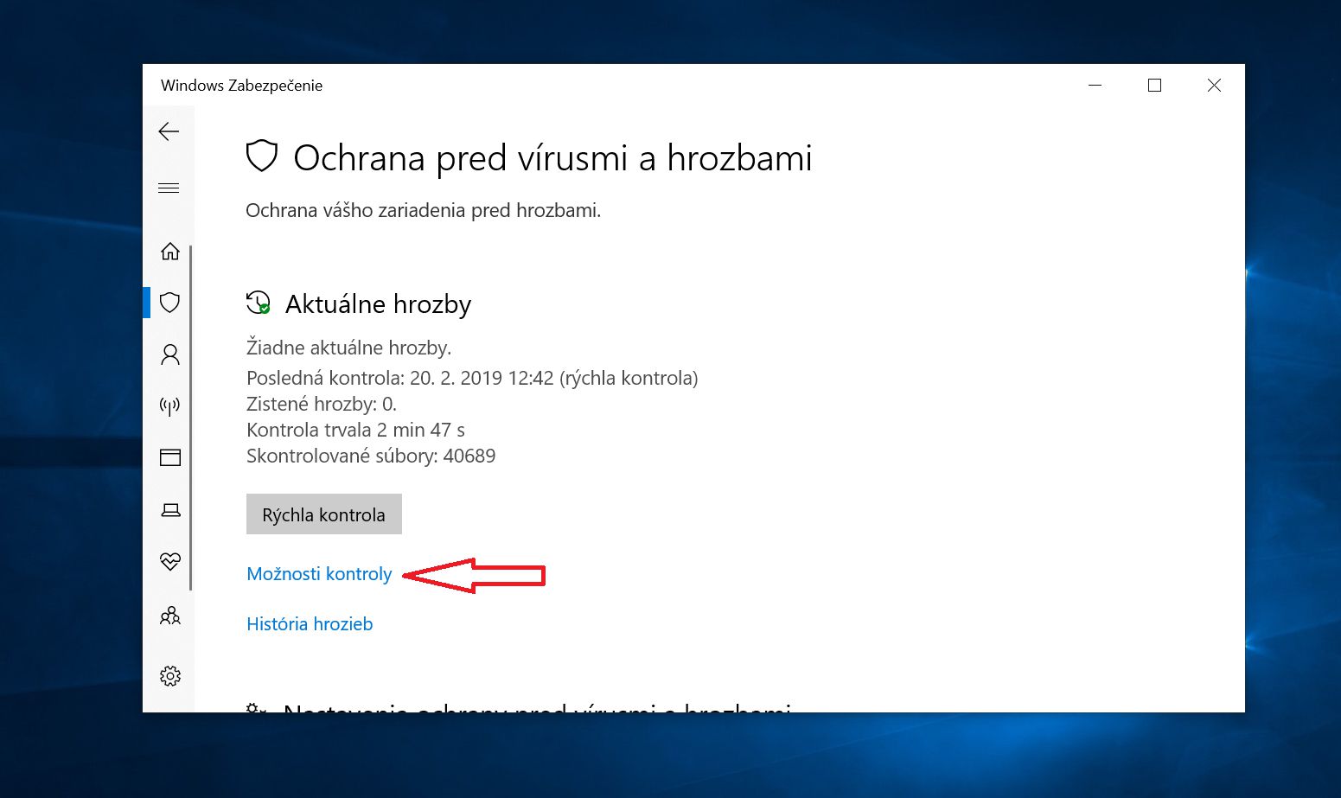Select the virus protection shield icon in the sidebar
The image size is (1341, 798).
170,302
